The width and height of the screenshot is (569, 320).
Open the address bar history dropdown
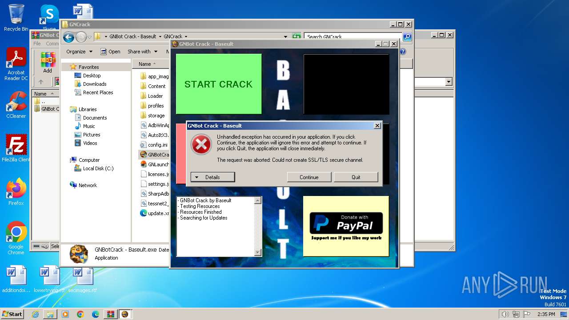(x=285, y=36)
